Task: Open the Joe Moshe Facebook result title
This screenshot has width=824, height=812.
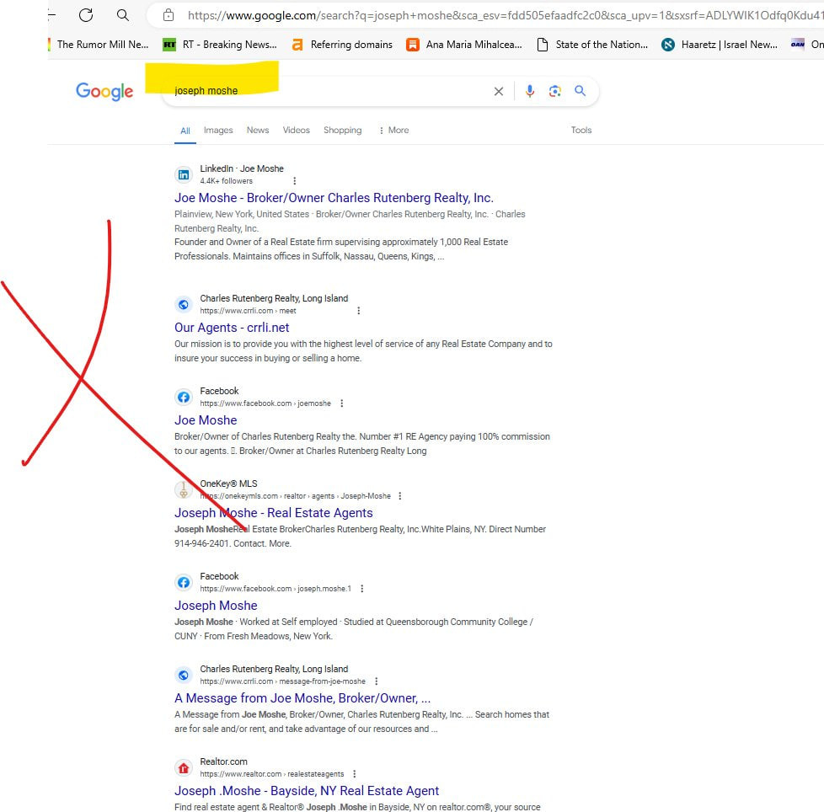Action: tap(206, 420)
